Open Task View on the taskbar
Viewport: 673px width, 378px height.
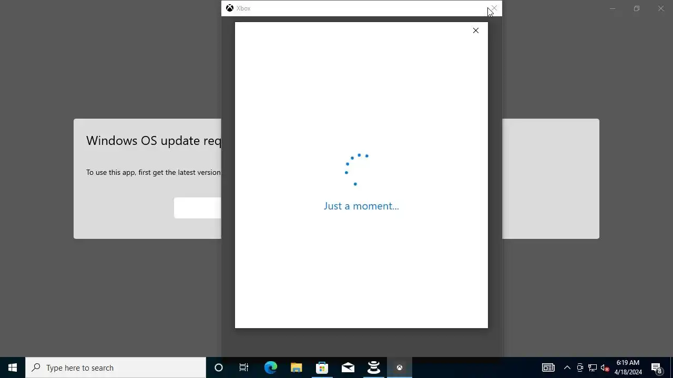[x=244, y=367]
